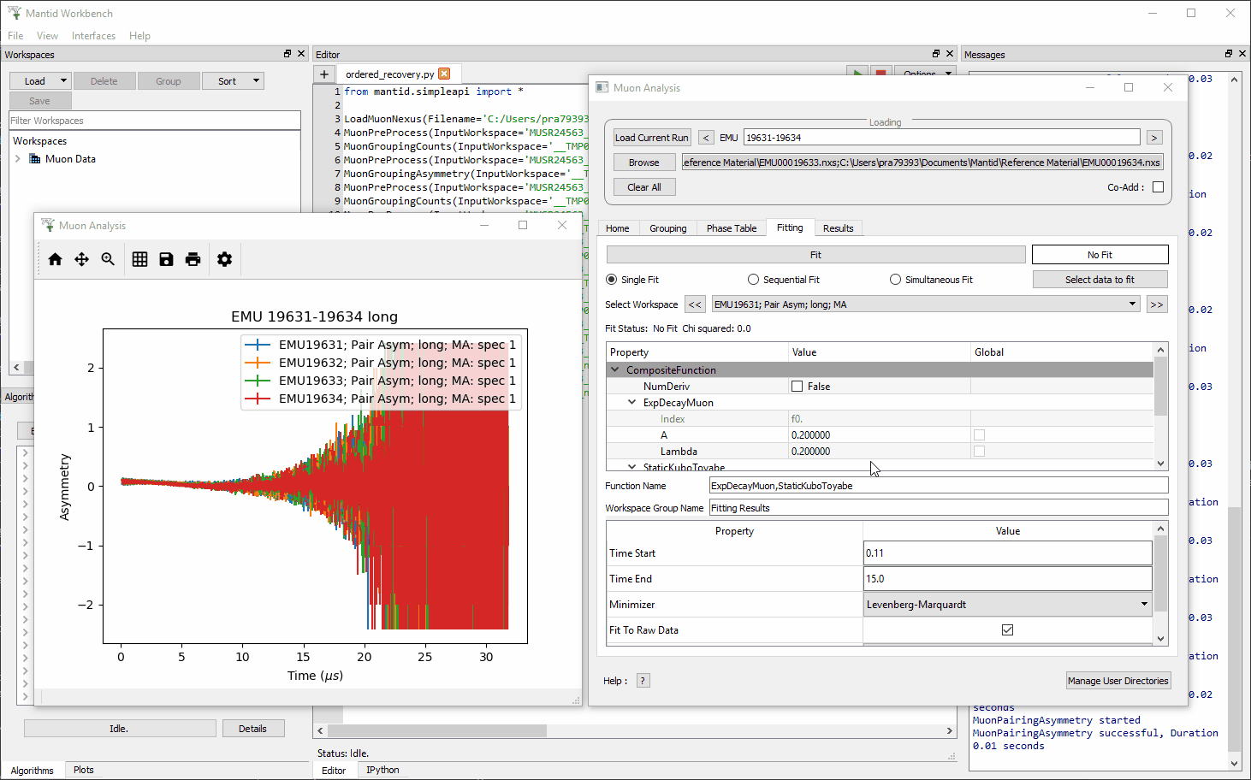Collapse the ExpDecayMuon function entry
This screenshot has height=780, width=1251.
point(631,402)
